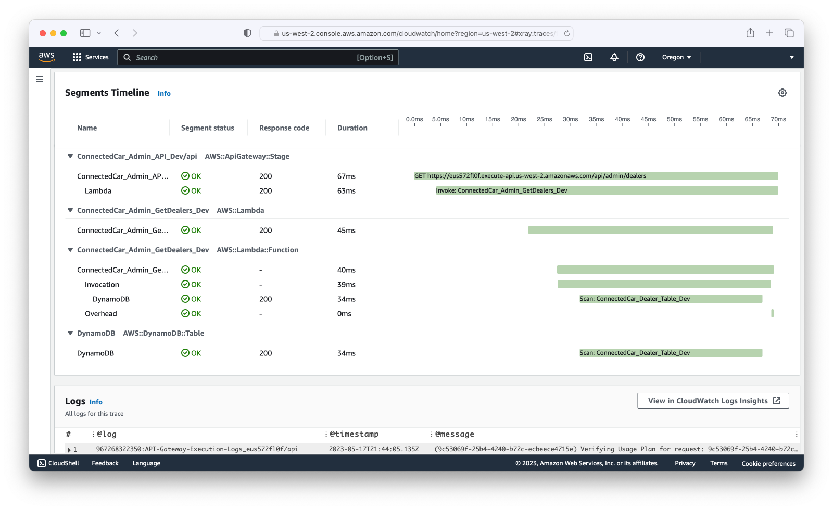Open the AWS home logo
Viewport: 833px width, 510px height.
point(46,57)
